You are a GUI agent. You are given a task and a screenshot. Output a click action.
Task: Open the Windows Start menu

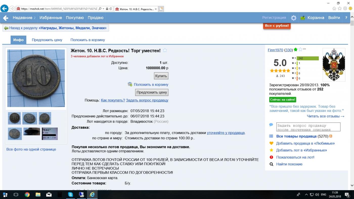pyautogui.click(x=5, y=194)
